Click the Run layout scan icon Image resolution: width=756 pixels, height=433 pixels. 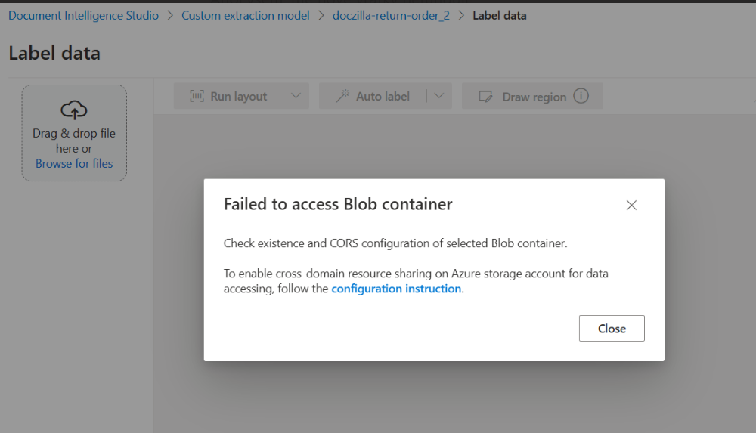tap(197, 96)
